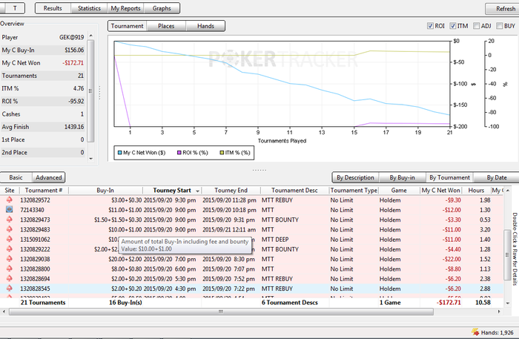Switch to Basic view
Viewport: 519px width, 339px height.
(x=16, y=177)
